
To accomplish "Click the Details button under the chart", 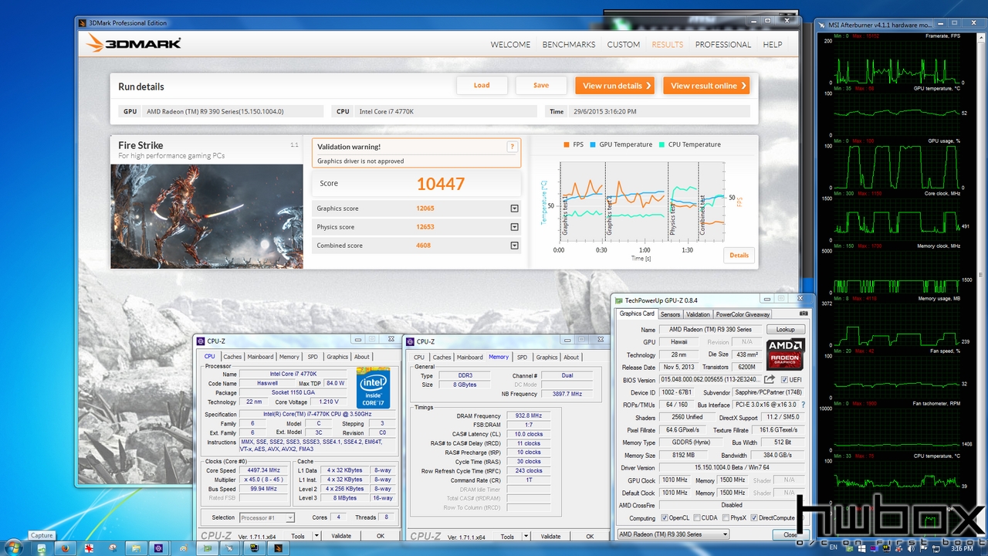I will coord(739,255).
